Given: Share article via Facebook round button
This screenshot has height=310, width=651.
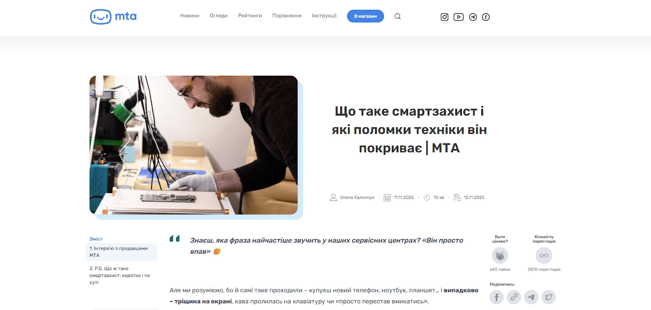Looking at the screenshot, I should pyautogui.click(x=496, y=297).
